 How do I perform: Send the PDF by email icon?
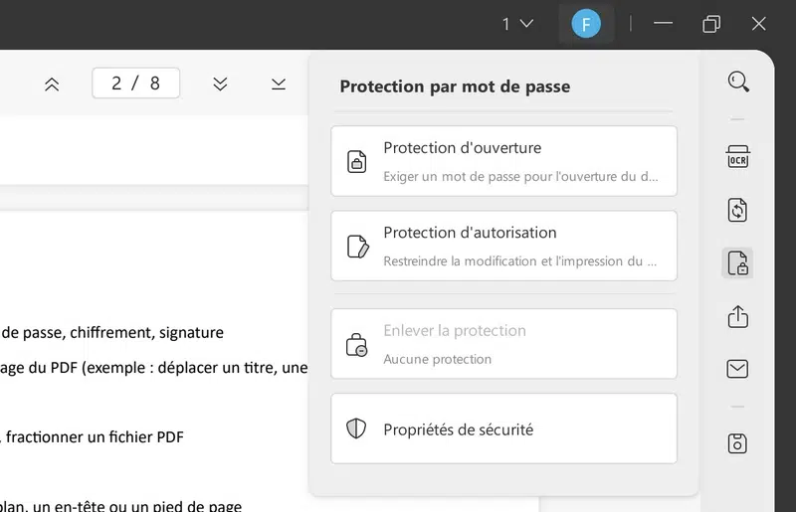(737, 369)
